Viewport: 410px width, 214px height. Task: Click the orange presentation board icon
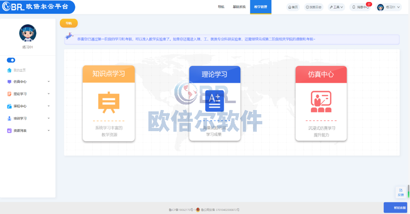[109, 102]
